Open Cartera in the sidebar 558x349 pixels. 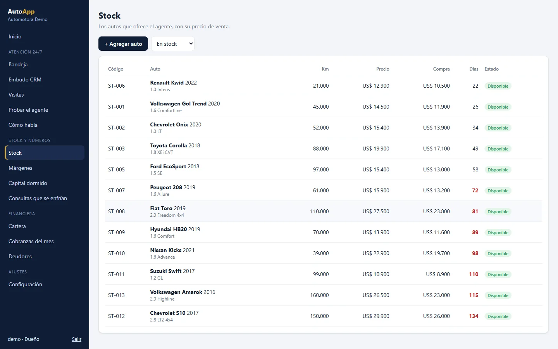pos(45,226)
